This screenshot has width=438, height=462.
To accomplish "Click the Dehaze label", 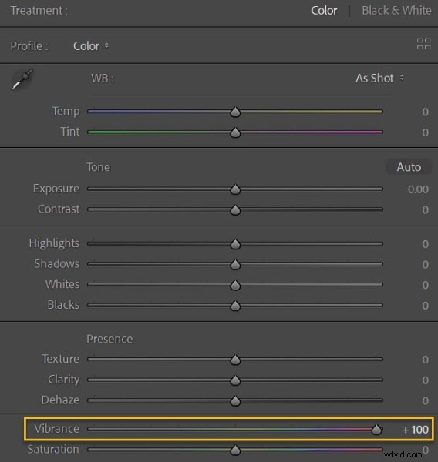I will pos(60,400).
